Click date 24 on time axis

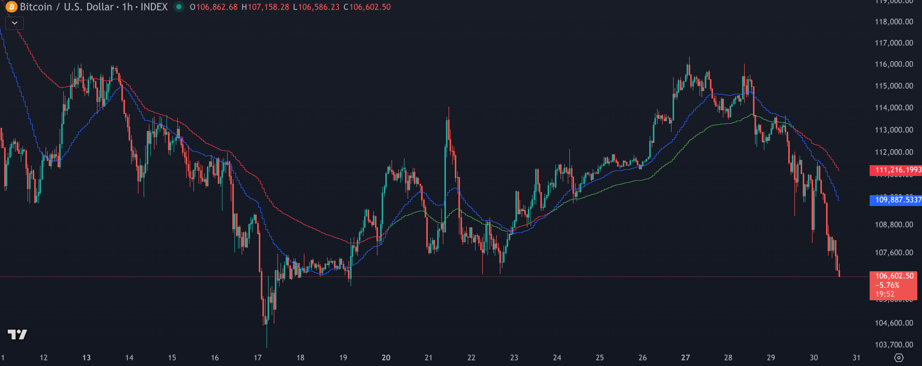[557, 358]
